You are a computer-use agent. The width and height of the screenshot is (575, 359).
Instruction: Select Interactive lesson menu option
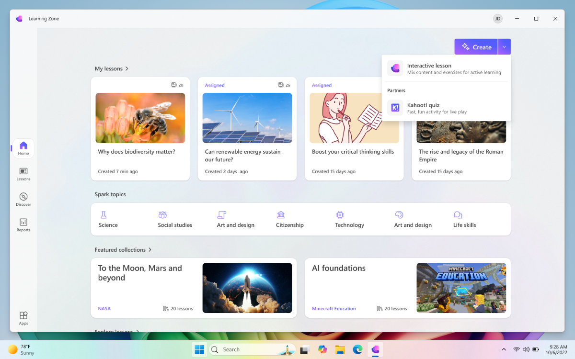[446, 68]
